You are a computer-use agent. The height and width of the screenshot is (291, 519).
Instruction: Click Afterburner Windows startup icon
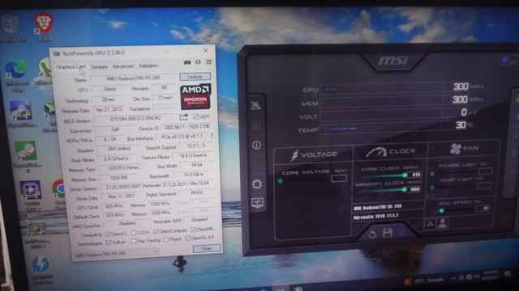pos(504,60)
